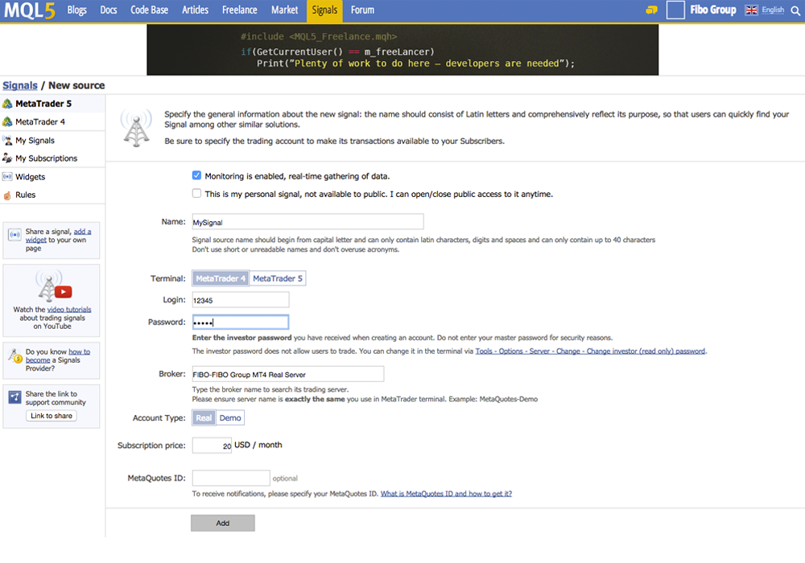Choose Demo account type
The width and height of the screenshot is (805, 563).
[x=230, y=418]
